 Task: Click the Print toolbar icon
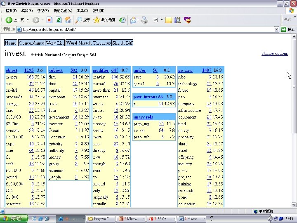click(x=145, y=20)
